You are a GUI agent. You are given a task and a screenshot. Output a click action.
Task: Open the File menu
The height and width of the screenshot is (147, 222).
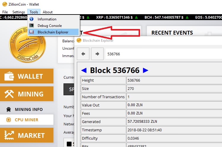[x=5, y=12]
